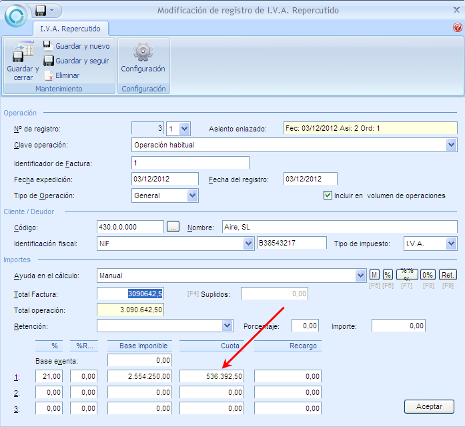This screenshot has width=465, height=427.
Task: Open the Retención dropdown list
Action: [x=227, y=326]
